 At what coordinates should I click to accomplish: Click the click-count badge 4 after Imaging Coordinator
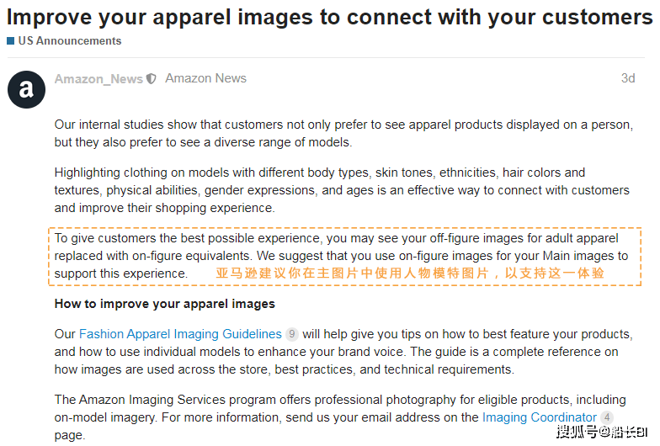[606, 417]
